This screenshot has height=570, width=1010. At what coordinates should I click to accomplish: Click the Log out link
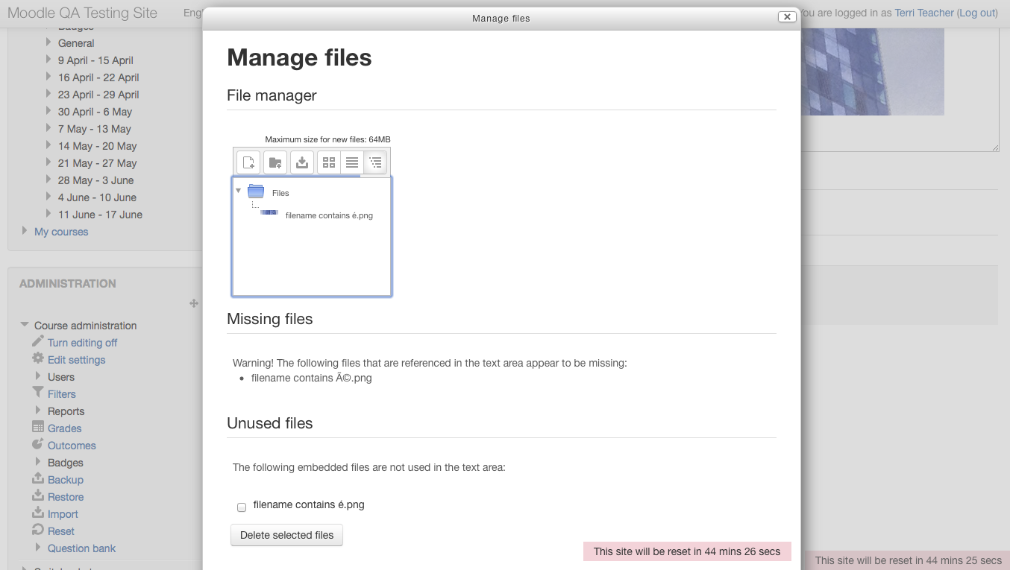(x=978, y=13)
